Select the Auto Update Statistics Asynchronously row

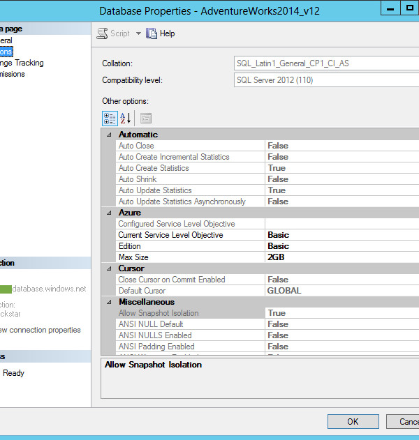pyautogui.click(x=267, y=202)
